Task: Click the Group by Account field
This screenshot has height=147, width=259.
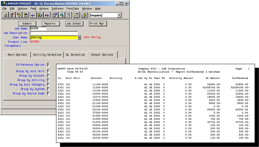Action: point(48,76)
